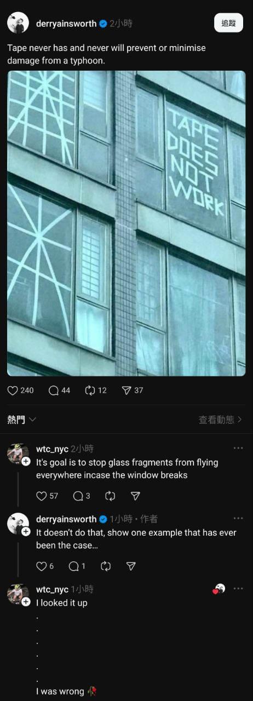Open derryainsworth's profile from post header username
This screenshot has width=253, height=701.
[x=66, y=24]
